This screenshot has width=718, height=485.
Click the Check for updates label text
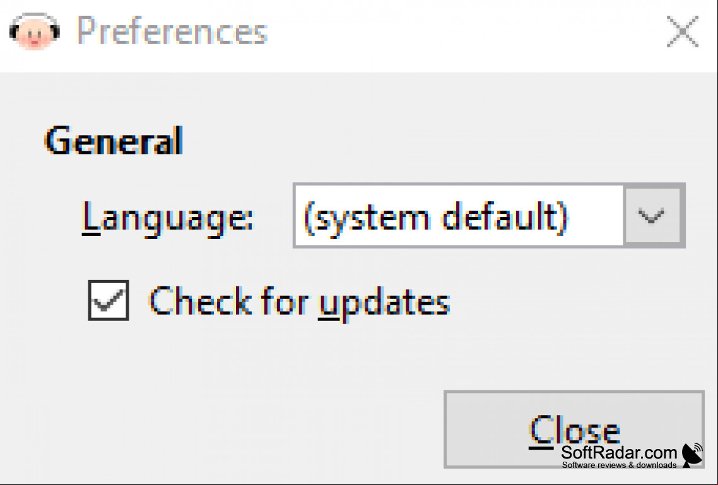[300, 302]
